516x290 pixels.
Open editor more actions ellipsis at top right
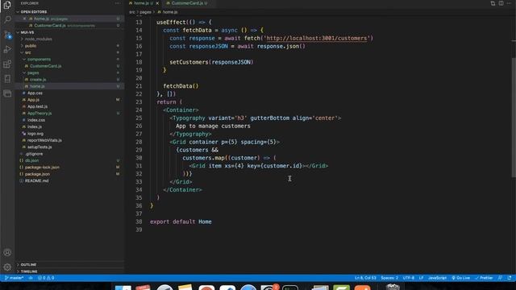point(509,3)
